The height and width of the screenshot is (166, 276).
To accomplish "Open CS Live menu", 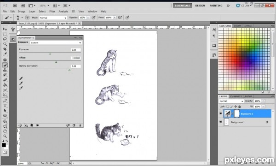I will [244, 6].
